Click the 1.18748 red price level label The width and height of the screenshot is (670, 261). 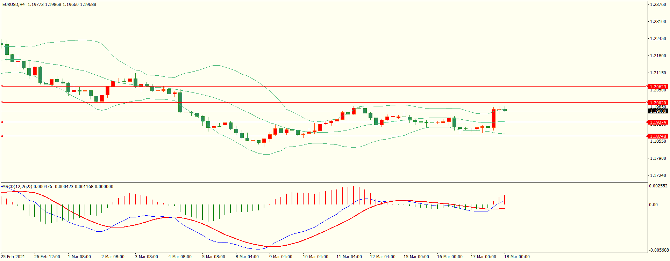coord(658,136)
